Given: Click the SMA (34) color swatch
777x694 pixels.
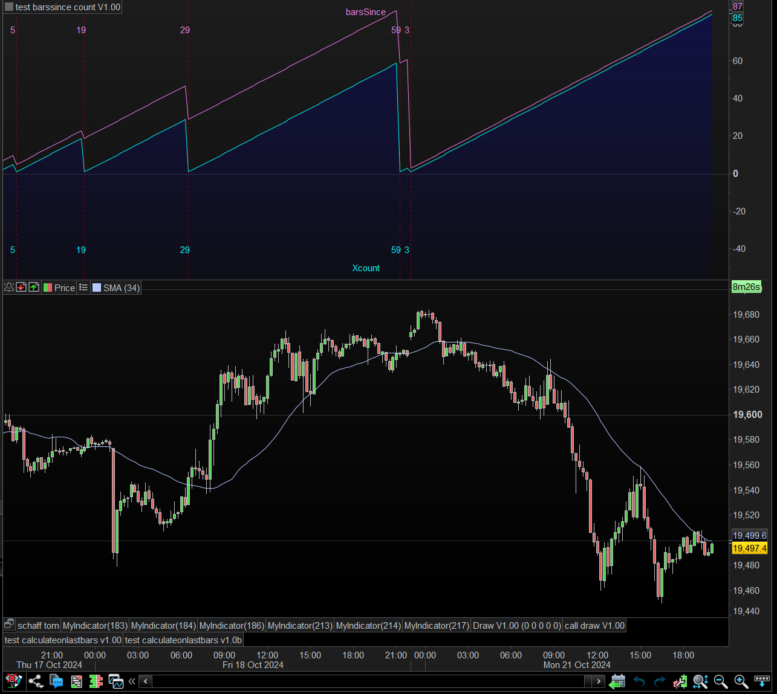Looking at the screenshot, I should pyautogui.click(x=97, y=288).
